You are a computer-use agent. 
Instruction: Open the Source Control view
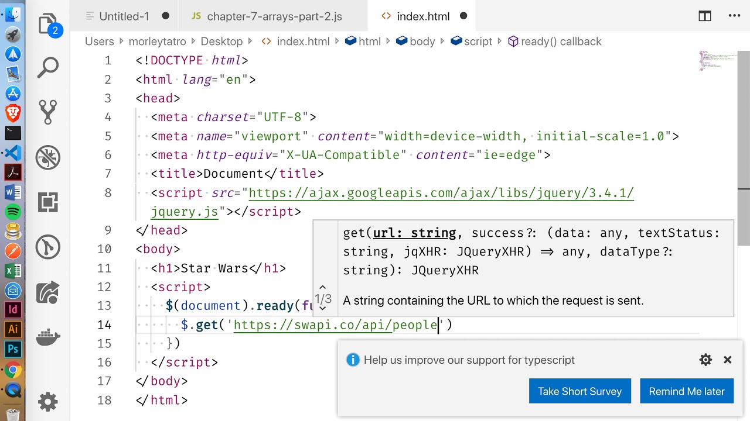(x=48, y=112)
